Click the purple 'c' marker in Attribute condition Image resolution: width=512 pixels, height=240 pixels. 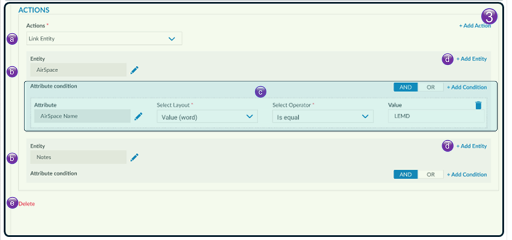click(x=260, y=91)
